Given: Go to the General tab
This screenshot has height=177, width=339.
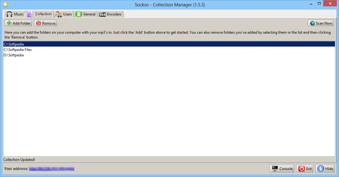Looking at the screenshot, I should pos(86,14).
